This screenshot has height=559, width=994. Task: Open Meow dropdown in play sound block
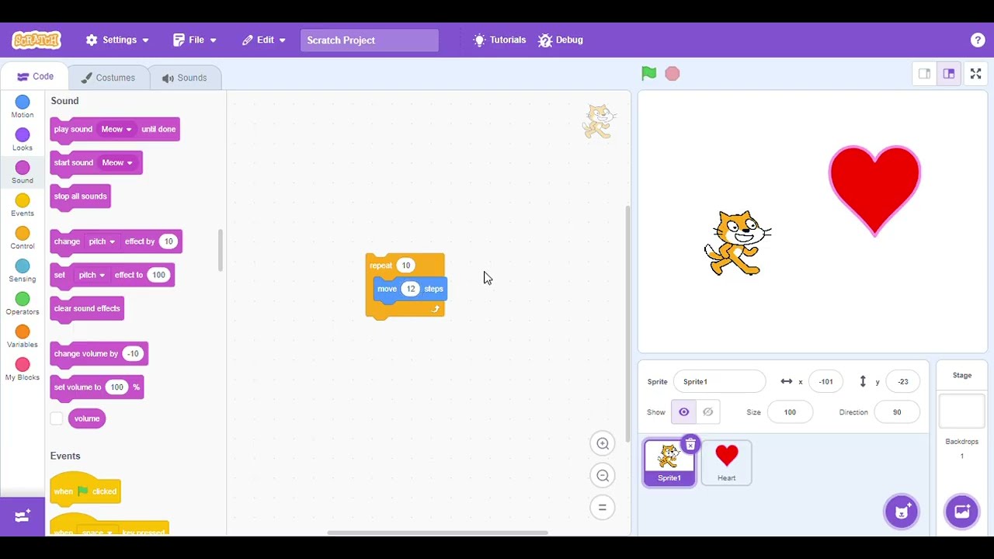click(x=116, y=130)
